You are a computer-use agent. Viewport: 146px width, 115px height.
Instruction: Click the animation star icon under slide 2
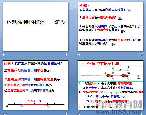[x=79, y=55]
